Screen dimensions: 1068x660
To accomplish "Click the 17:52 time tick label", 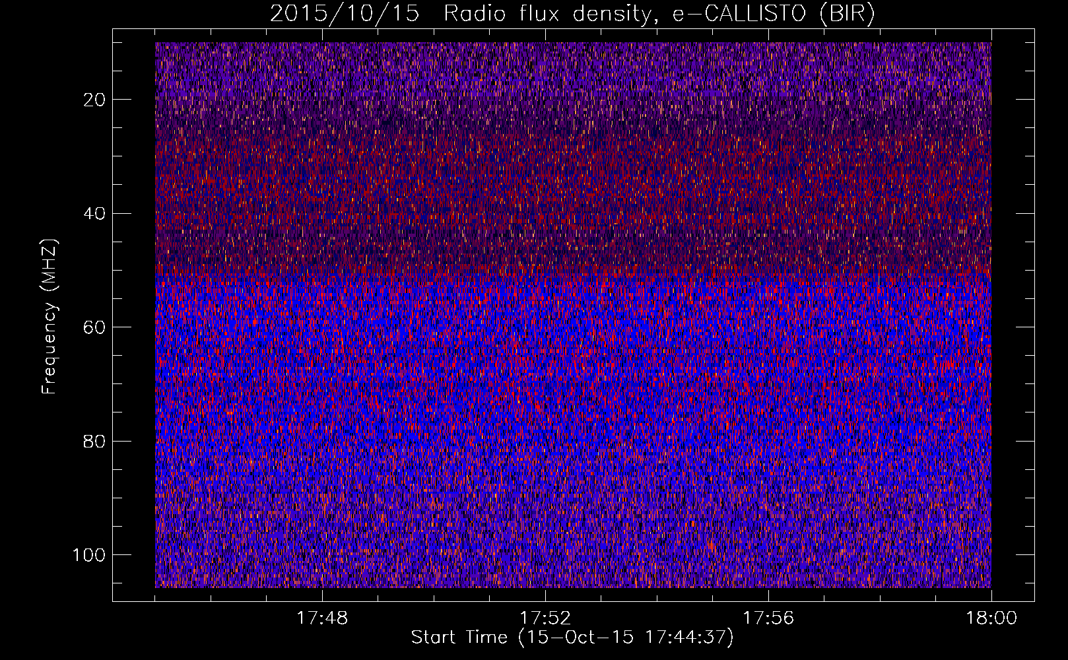I will coord(545,618).
